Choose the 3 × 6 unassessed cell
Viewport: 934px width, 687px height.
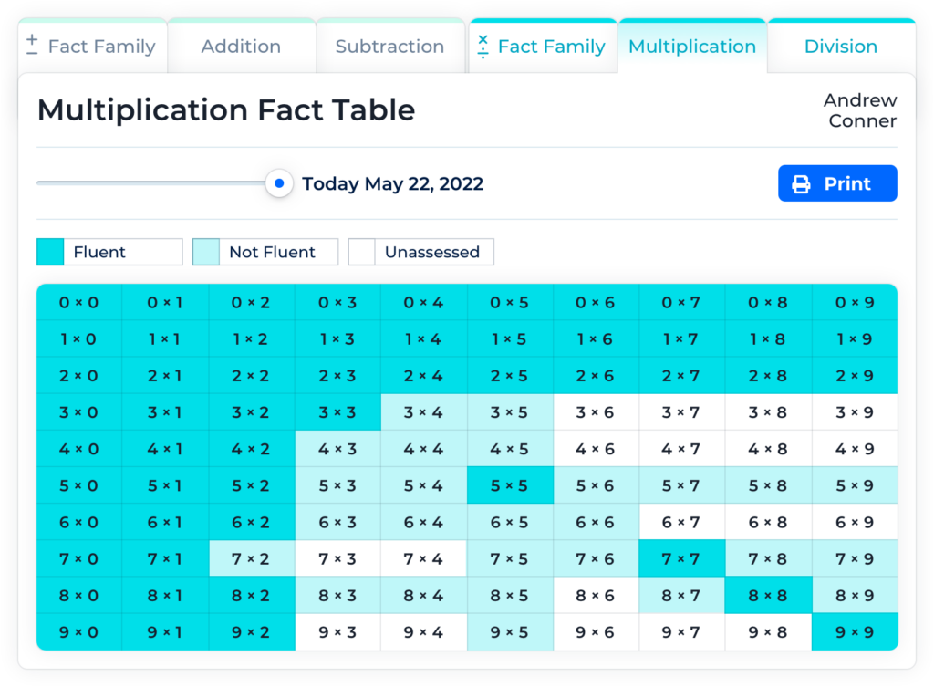point(595,412)
